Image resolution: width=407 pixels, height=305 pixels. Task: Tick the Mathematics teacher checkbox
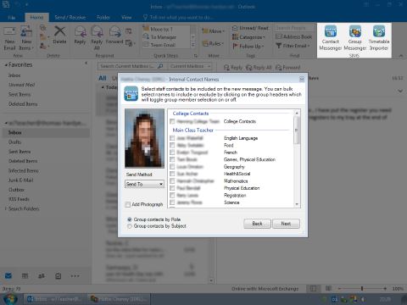click(172, 180)
